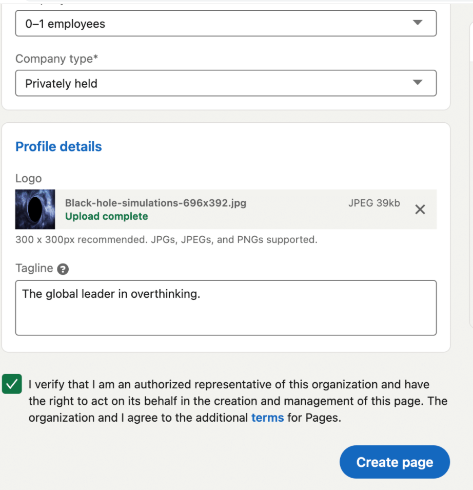The image size is (473, 490).
Task: Open the "0–1 employees" company size dropdown
Action: [226, 24]
